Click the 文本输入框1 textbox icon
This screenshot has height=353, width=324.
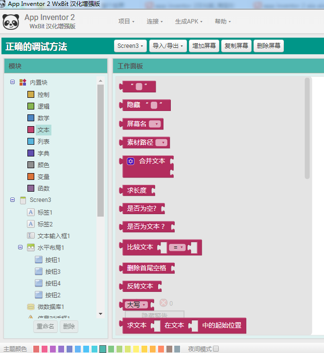(31, 236)
